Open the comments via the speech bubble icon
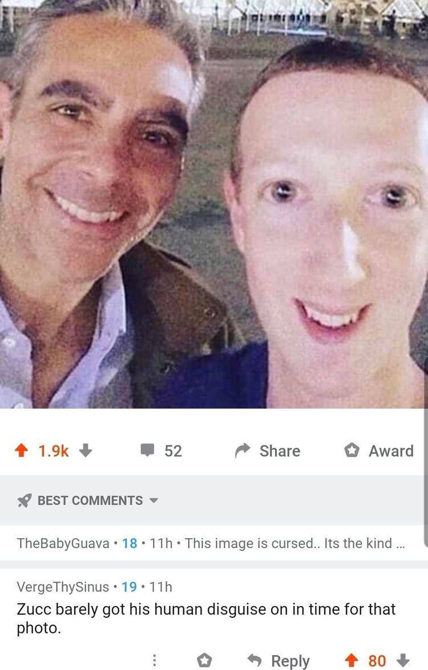This screenshot has width=428, height=670. pyautogui.click(x=148, y=450)
